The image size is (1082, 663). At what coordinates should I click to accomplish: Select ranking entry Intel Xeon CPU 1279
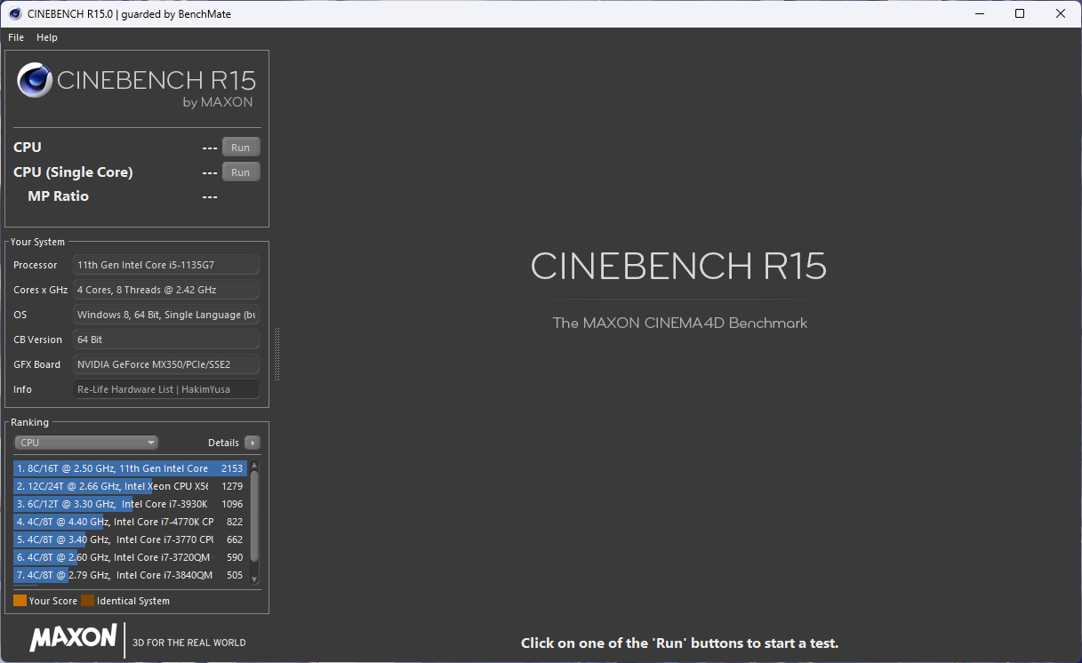click(130, 486)
